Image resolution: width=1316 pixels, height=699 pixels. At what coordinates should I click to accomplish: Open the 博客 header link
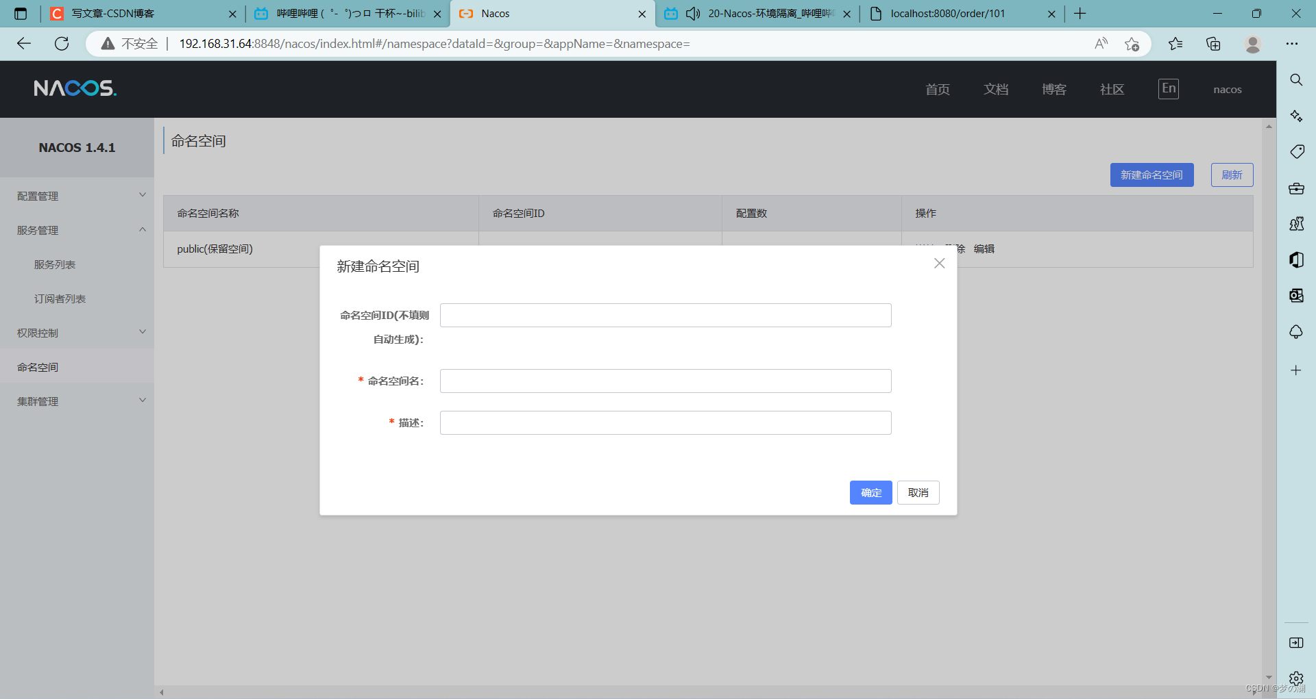coord(1053,89)
